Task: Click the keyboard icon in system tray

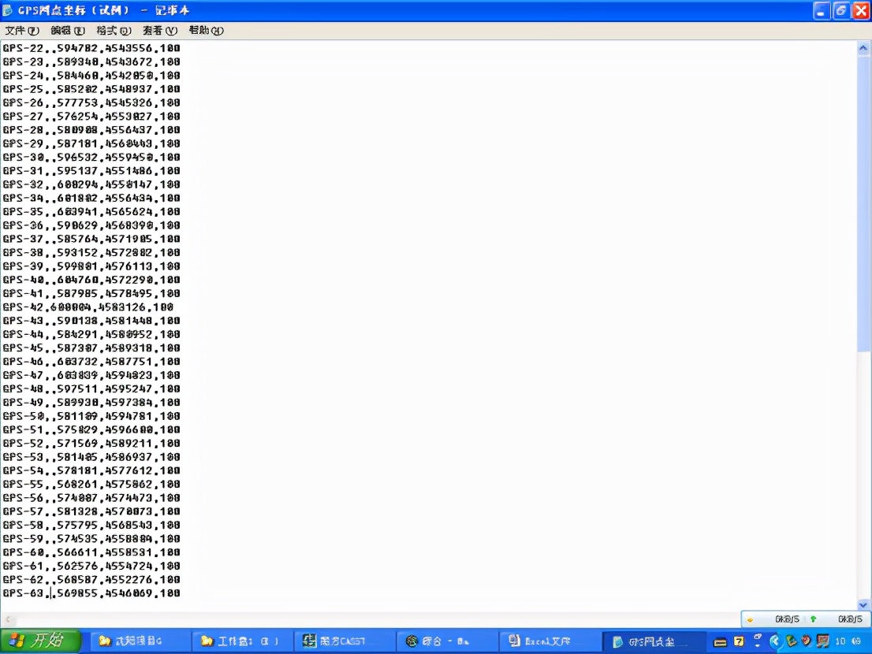Action: pos(720,641)
